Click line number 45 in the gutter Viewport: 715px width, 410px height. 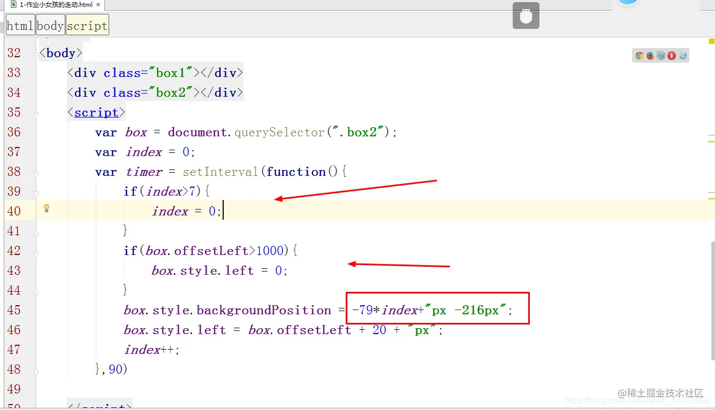(14, 310)
